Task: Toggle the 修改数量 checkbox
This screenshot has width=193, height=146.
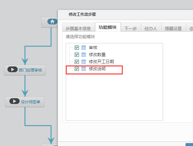Action: pos(77,55)
